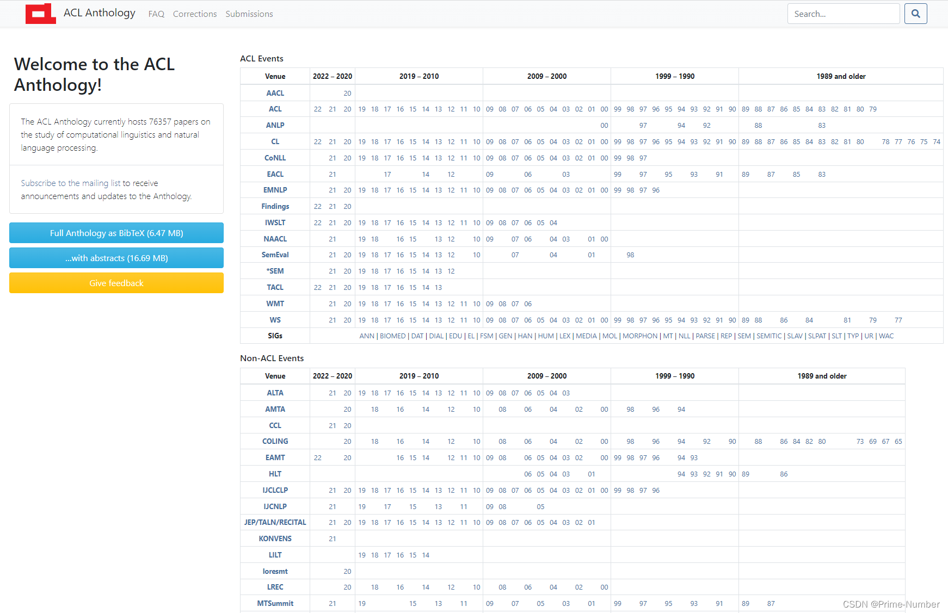Open the ANLP venue link
This screenshot has width=948, height=613.
point(275,125)
